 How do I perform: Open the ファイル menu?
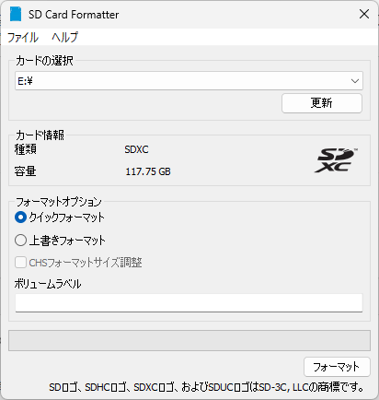[x=23, y=37]
